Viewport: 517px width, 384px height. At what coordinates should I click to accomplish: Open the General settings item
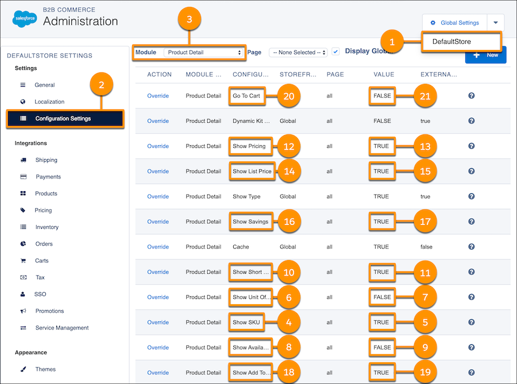pyautogui.click(x=44, y=85)
